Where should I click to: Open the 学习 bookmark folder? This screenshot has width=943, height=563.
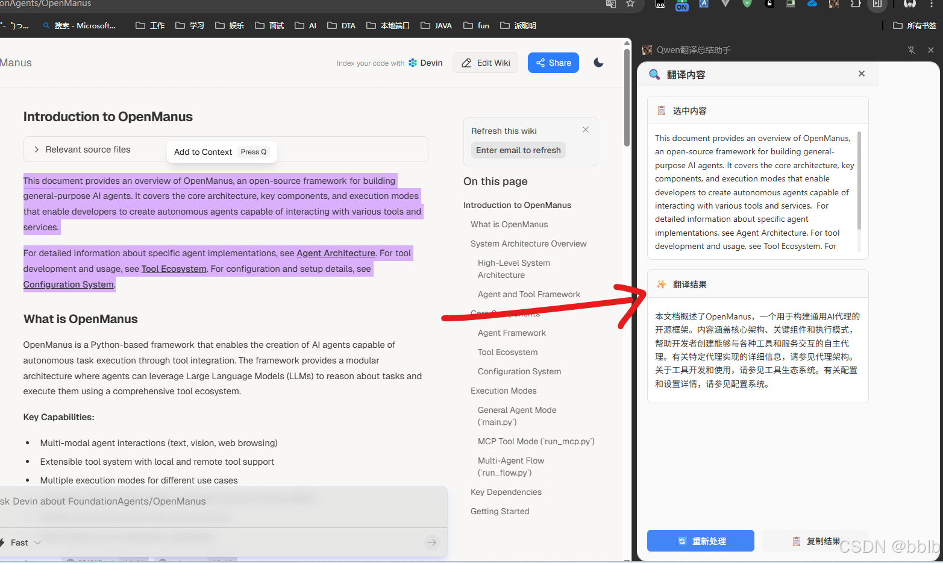click(x=190, y=25)
